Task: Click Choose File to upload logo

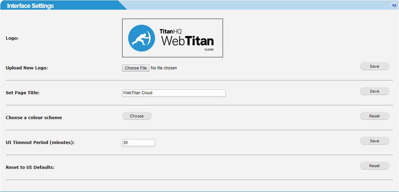Action: pos(136,68)
